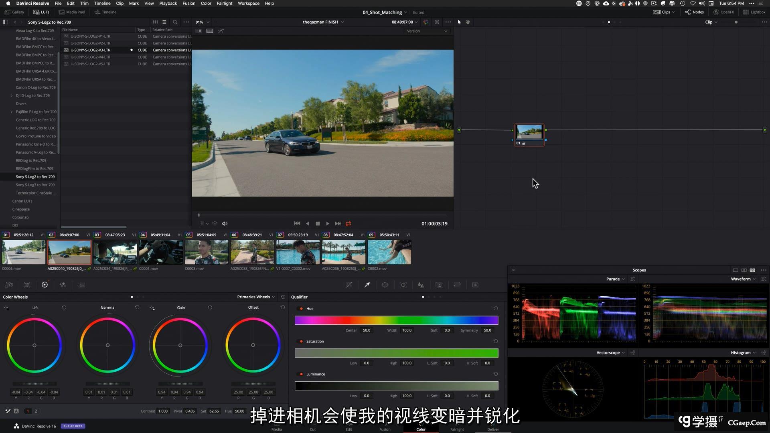770x433 pixels.
Task: Mute the viewer audio speaker icon
Action: pos(225,224)
